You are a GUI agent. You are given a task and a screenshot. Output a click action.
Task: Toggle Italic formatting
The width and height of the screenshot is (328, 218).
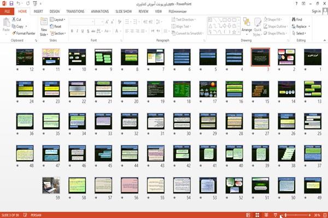pos(77,31)
